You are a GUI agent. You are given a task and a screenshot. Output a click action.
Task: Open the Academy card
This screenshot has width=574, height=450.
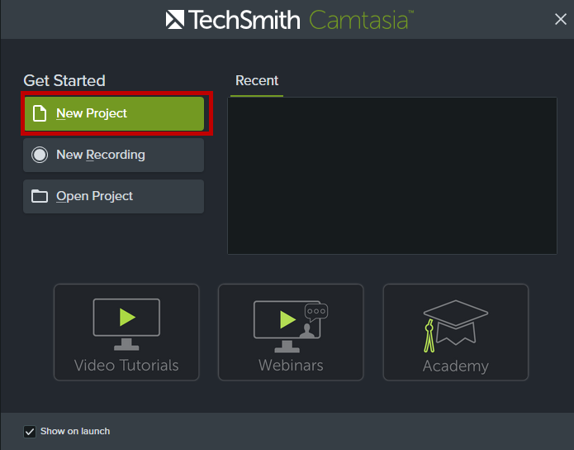[x=455, y=332]
